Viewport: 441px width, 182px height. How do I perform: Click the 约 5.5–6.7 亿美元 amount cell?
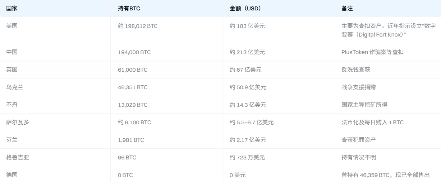252,123
